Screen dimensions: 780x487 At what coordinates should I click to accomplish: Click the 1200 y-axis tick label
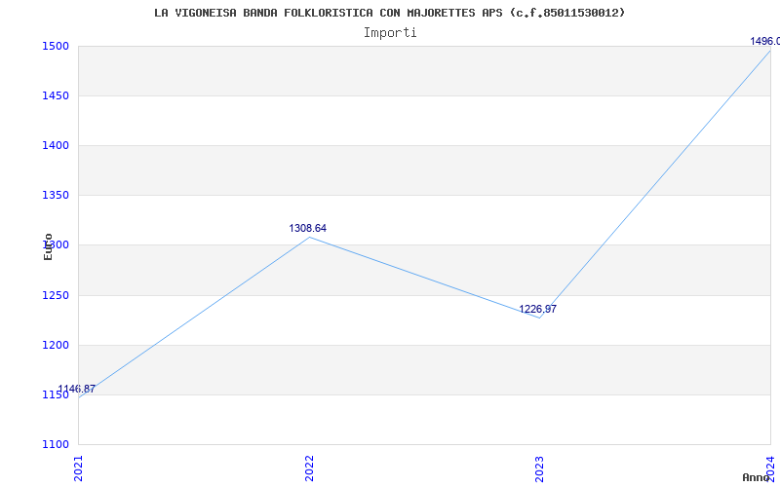point(56,345)
